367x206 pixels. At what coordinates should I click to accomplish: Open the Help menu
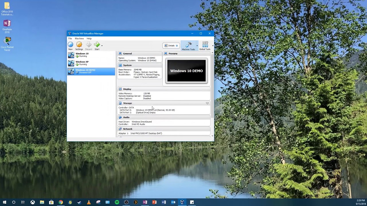tap(89, 39)
